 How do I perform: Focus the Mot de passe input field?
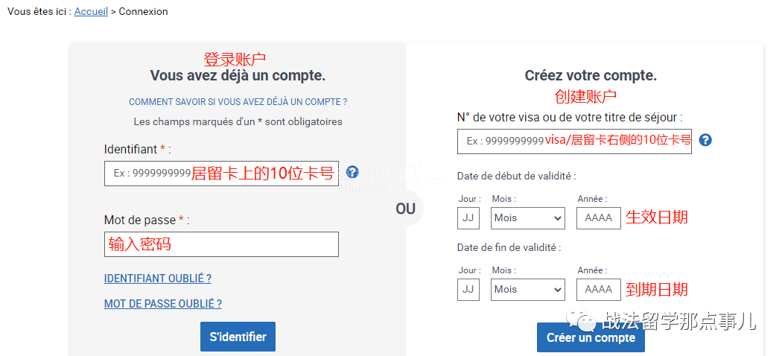tap(221, 244)
